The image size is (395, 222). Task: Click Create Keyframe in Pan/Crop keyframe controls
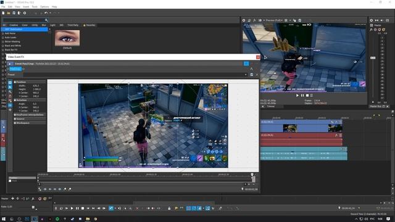[x=65, y=189]
